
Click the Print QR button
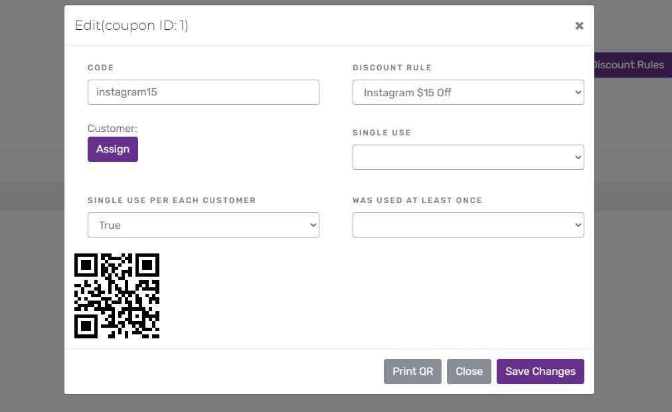pyautogui.click(x=412, y=372)
